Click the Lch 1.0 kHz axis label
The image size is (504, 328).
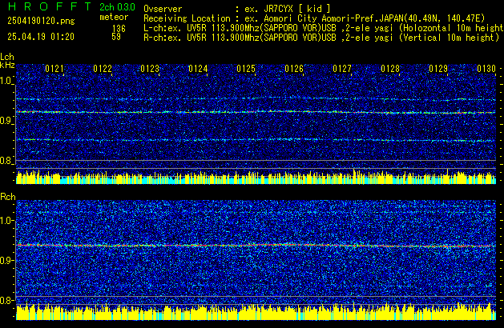pyautogui.click(x=6, y=81)
